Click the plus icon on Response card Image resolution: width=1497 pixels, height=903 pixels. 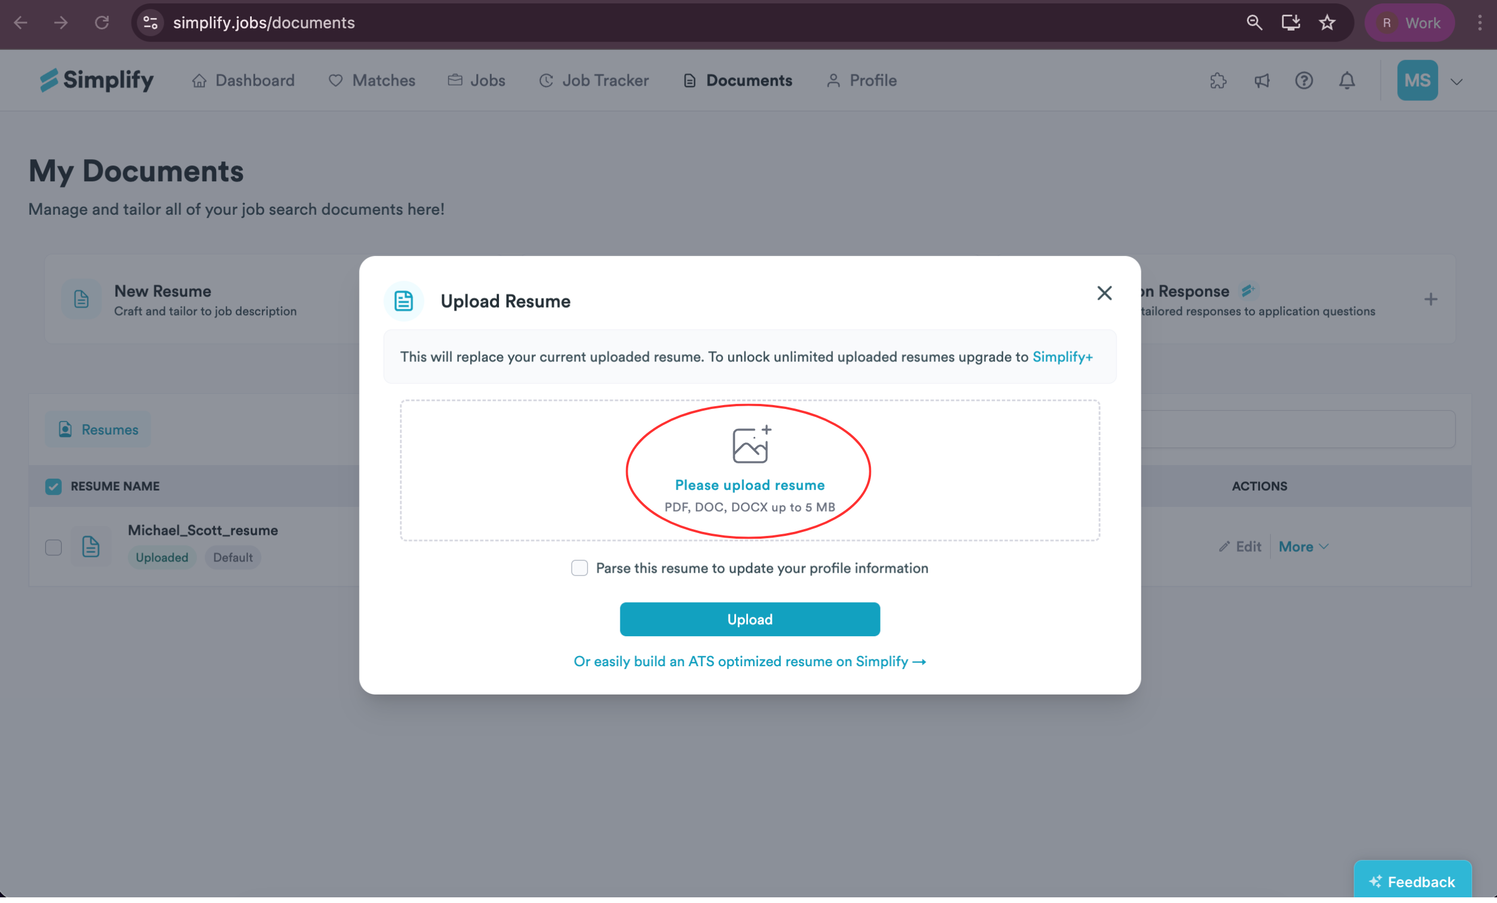click(x=1430, y=299)
